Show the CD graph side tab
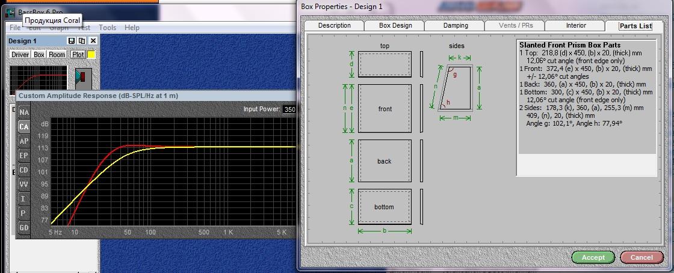Image resolution: width=674 pixels, height=273 pixels. pyautogui.click(x=24, y=170)
